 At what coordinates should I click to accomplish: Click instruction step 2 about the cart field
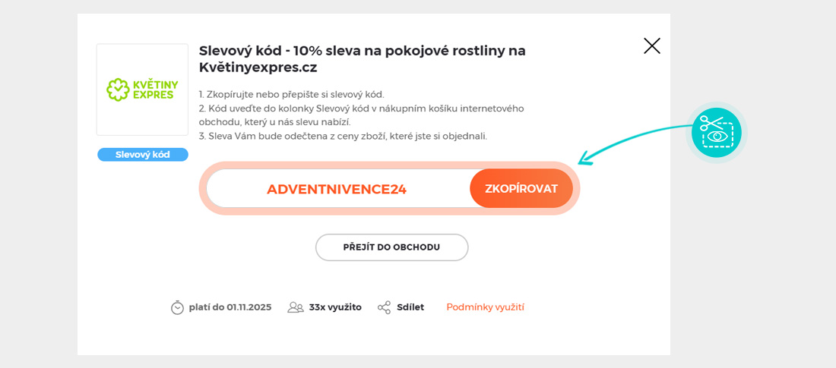tap(361, 115)
